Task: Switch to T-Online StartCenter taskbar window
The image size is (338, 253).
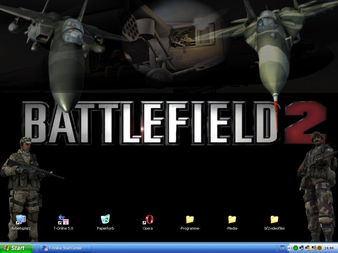Action: coord(66,248)
